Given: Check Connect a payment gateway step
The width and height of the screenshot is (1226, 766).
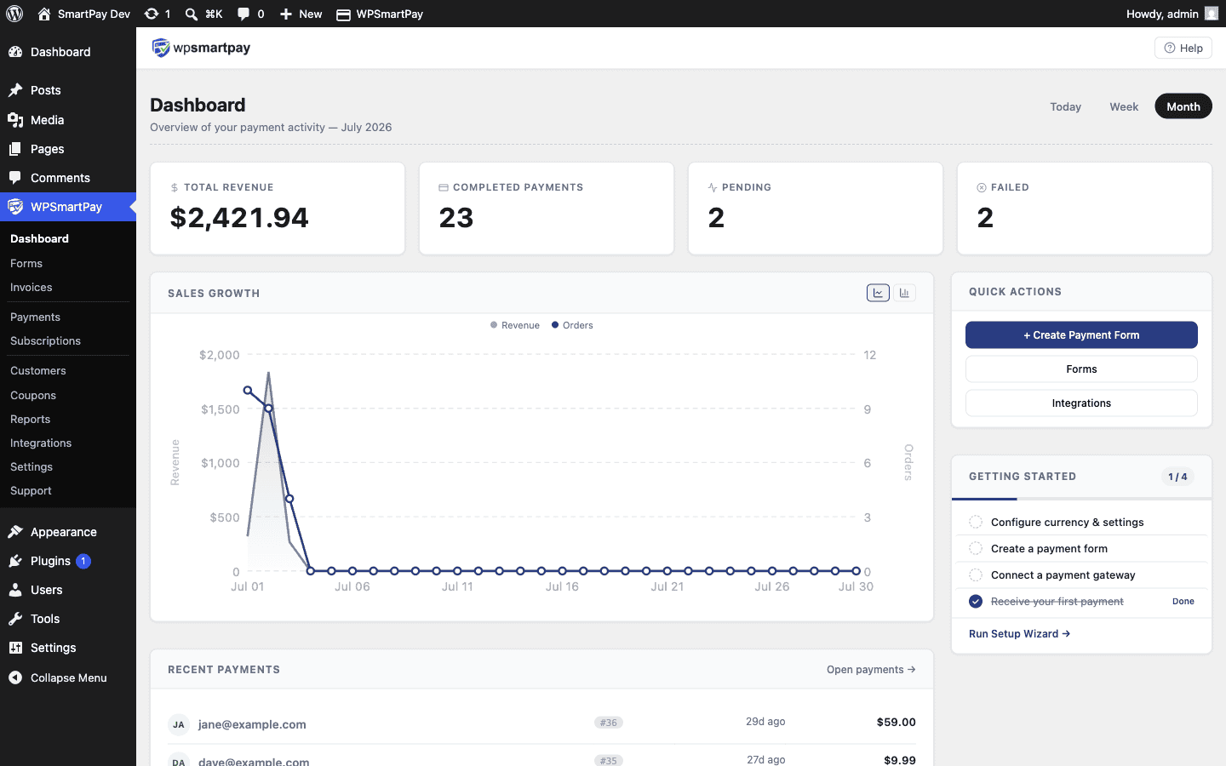Looking at the screenshot, I should 976,574.
